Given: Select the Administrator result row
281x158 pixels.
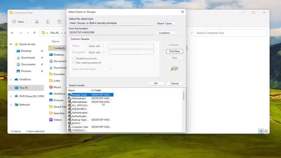Looking at the screenshot, I should [90, 98].
